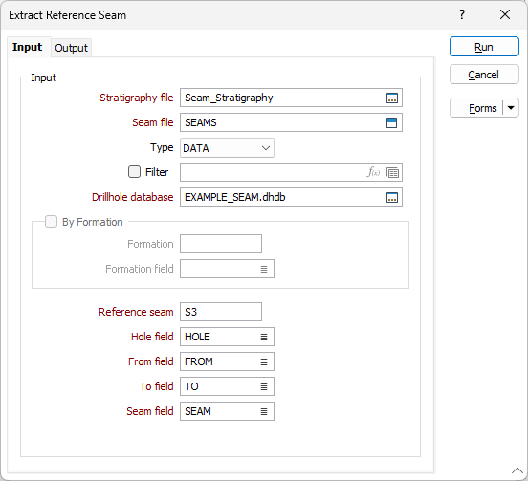528x481 pixels.
Task: Collapse the dialog with the bottom chevron
Action: pyautogui.click(x=517, y=470)
